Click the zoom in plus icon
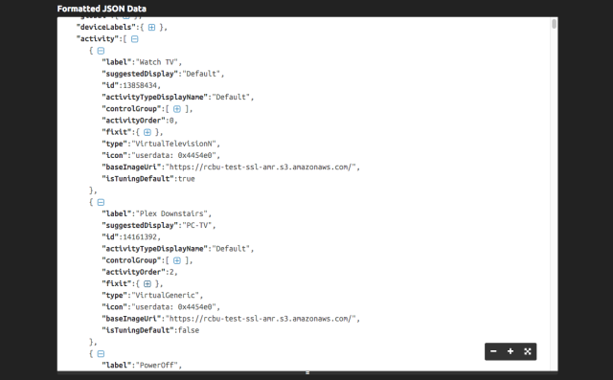613x380 pixels. click(x=511, y=351)
